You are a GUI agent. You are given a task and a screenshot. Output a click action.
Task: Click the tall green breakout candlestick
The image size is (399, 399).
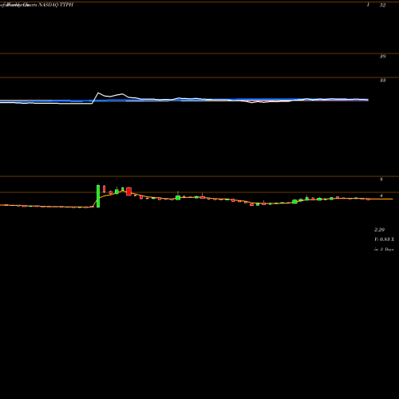tap(98, 196)
